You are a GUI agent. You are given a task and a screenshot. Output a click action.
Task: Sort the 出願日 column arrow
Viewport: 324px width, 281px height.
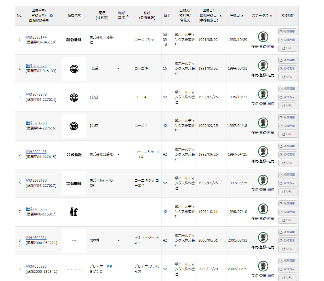click(221, 16)
